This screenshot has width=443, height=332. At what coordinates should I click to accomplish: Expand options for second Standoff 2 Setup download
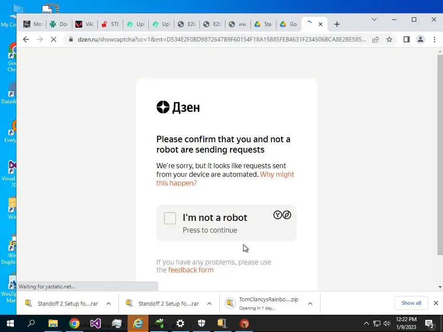pos(209,303)
